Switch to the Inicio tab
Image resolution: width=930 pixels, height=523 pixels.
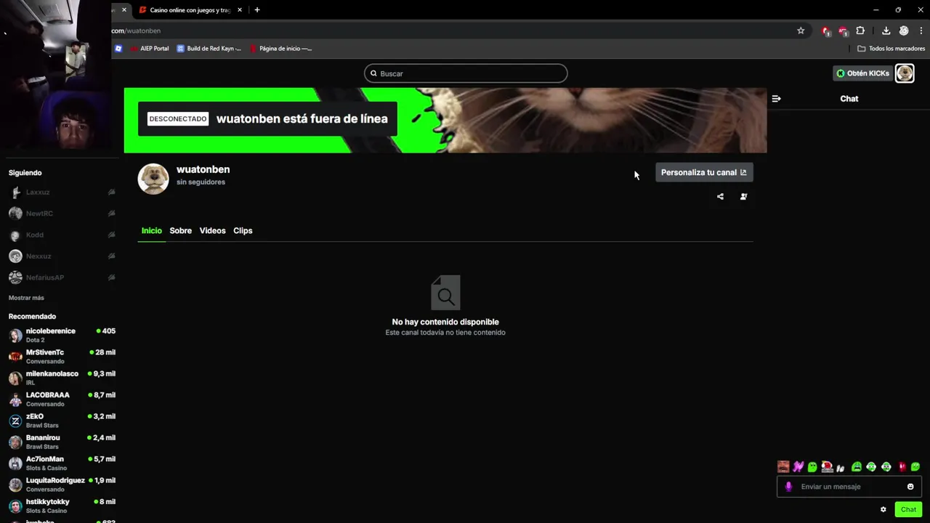tap(151, 230)
